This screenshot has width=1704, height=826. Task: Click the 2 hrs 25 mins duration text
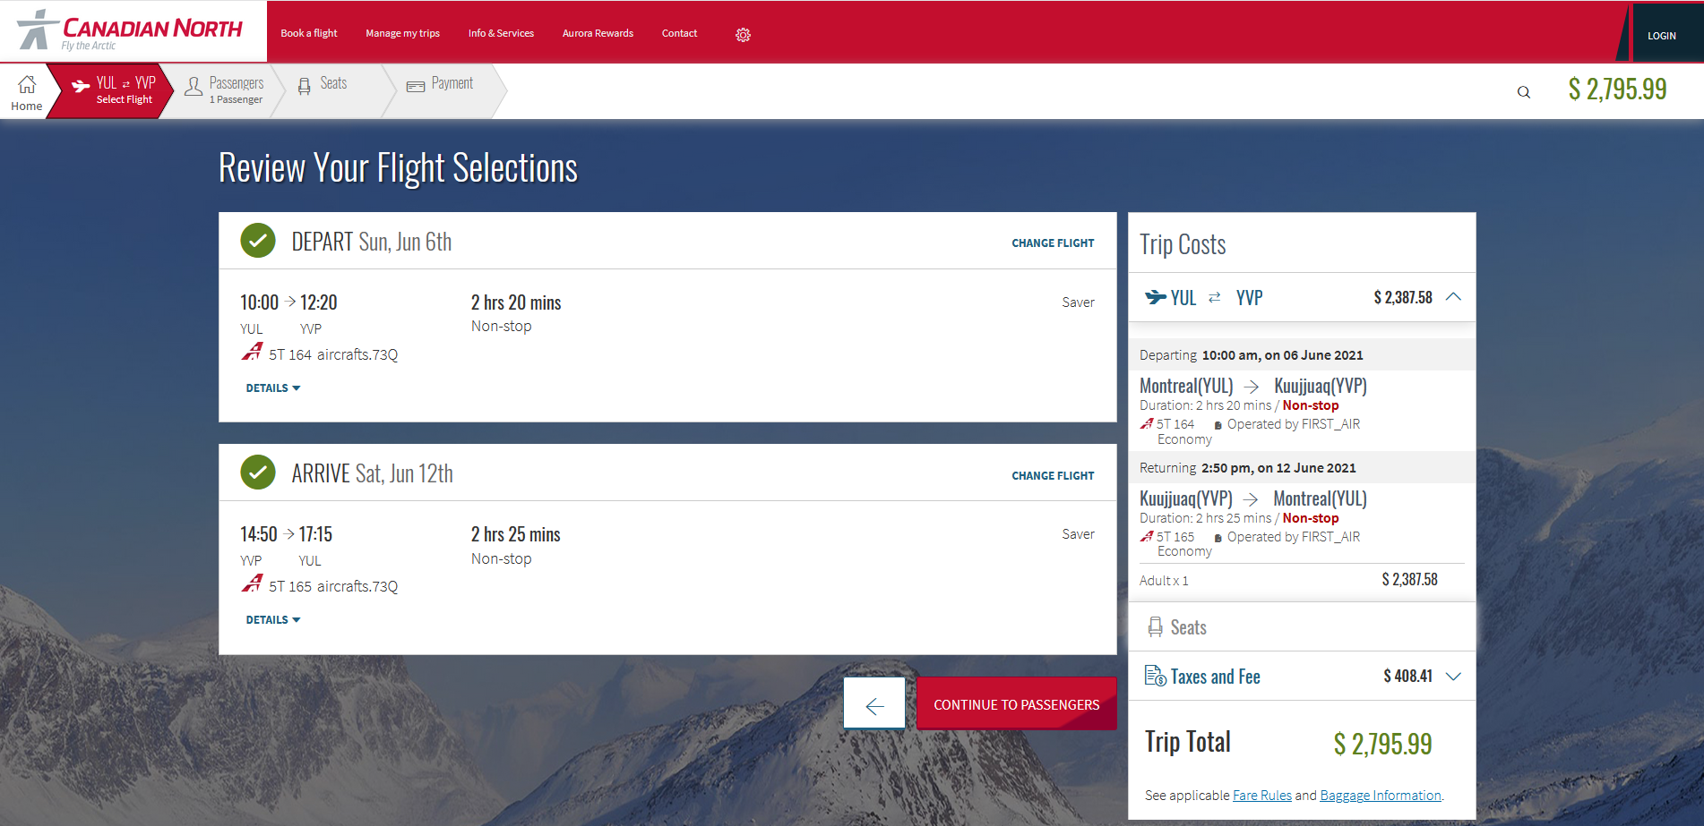click(516, 534)
